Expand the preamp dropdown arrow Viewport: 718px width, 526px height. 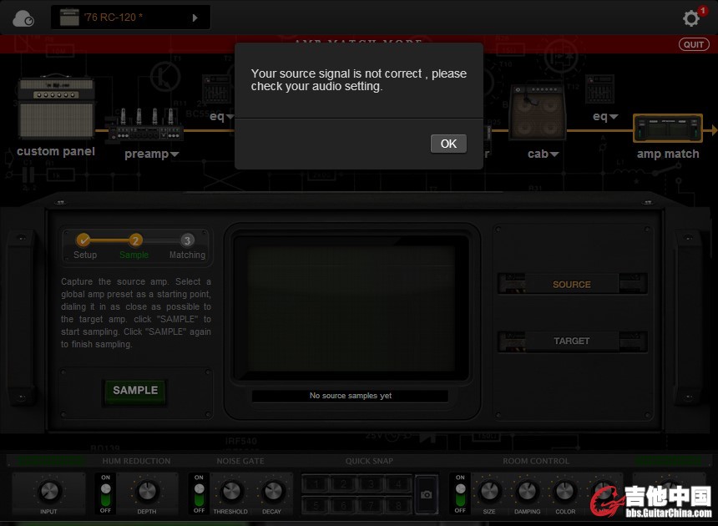click(175, 154)
